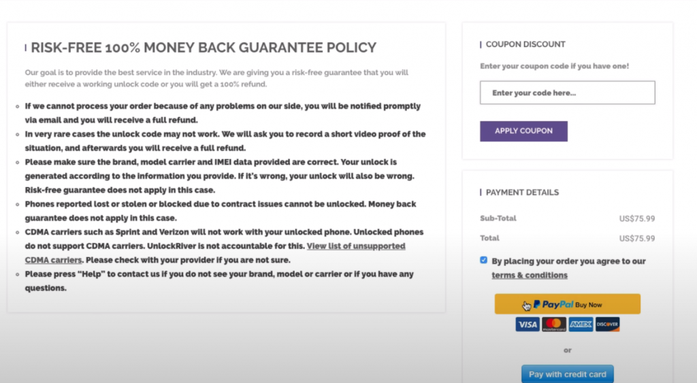Focus the coupon code input field

coord(567,93)
